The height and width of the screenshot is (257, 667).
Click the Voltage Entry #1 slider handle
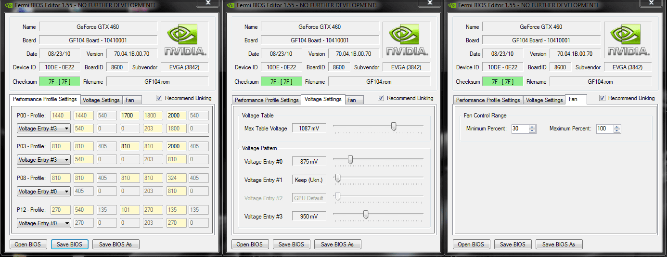click(338, 178)
